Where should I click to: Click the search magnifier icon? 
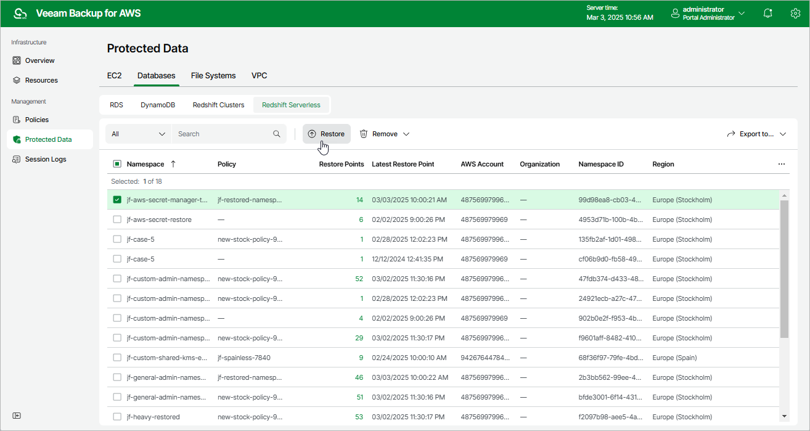click(277, 134)
